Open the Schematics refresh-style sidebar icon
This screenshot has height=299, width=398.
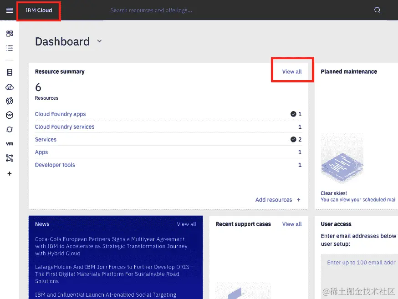click(10, 129)
